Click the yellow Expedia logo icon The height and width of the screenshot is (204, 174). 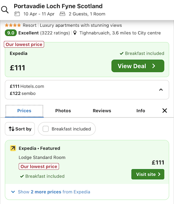13,148
